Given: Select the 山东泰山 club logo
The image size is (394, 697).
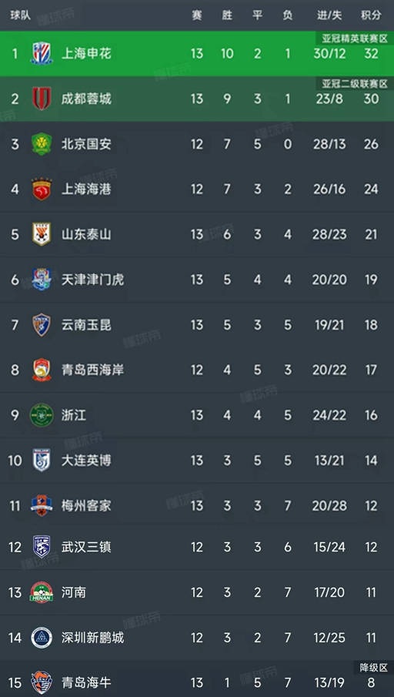Looking at the screenshot, I should pos(42,234).
